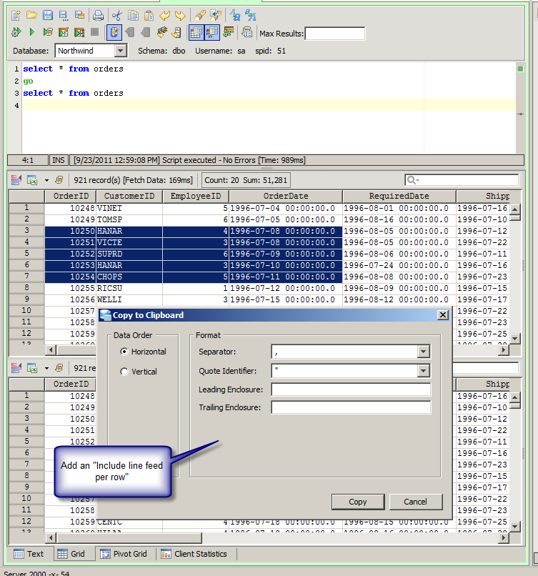Switch to the Pivot Grid tab
The width and height of the screenshot is (538, 576).
pos(124,554)
